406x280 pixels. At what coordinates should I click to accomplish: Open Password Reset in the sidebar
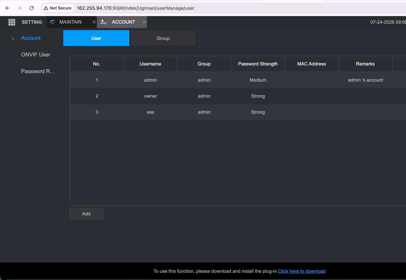pos(38,71)
